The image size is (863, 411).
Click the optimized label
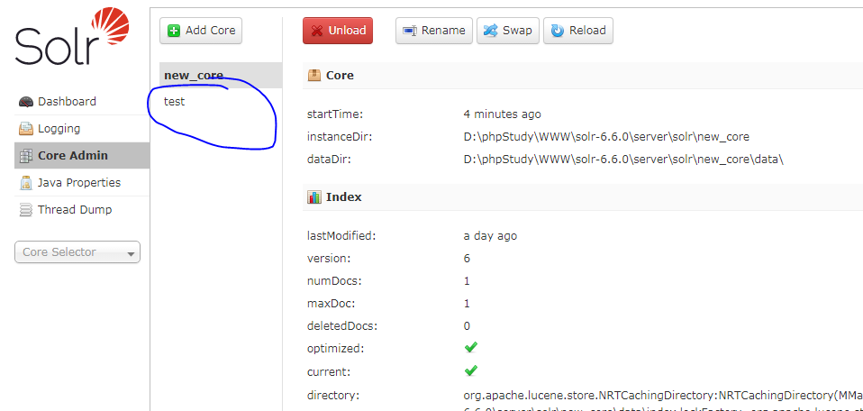click(x=335, y=349)
